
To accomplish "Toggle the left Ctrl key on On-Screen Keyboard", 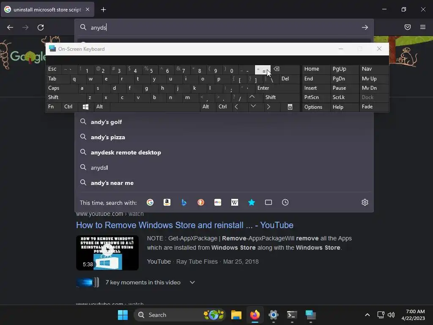I will (x=70, y=107).
